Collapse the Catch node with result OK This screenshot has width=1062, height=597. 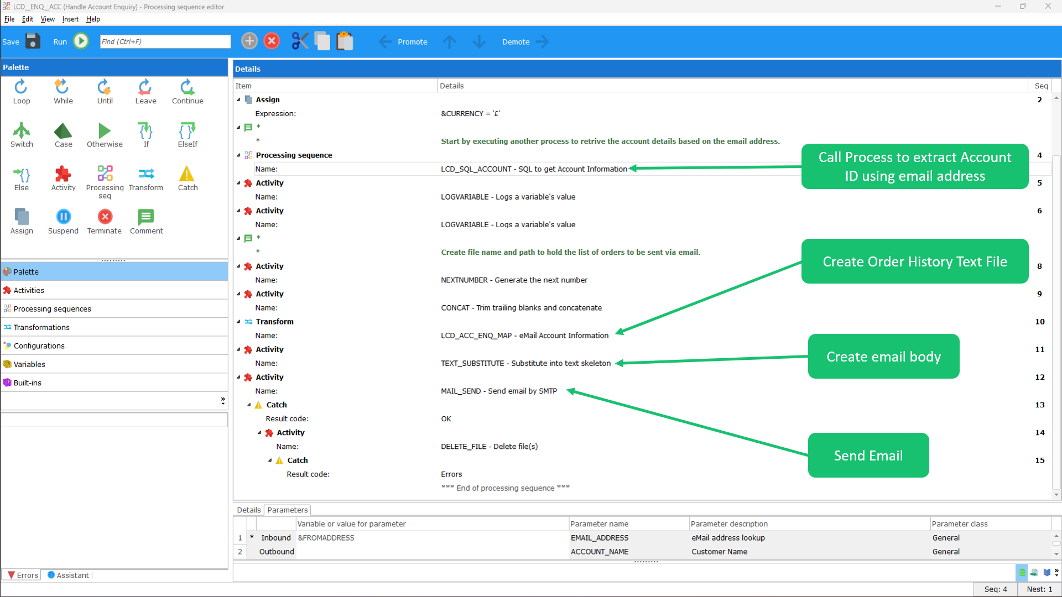click(249, 405)
